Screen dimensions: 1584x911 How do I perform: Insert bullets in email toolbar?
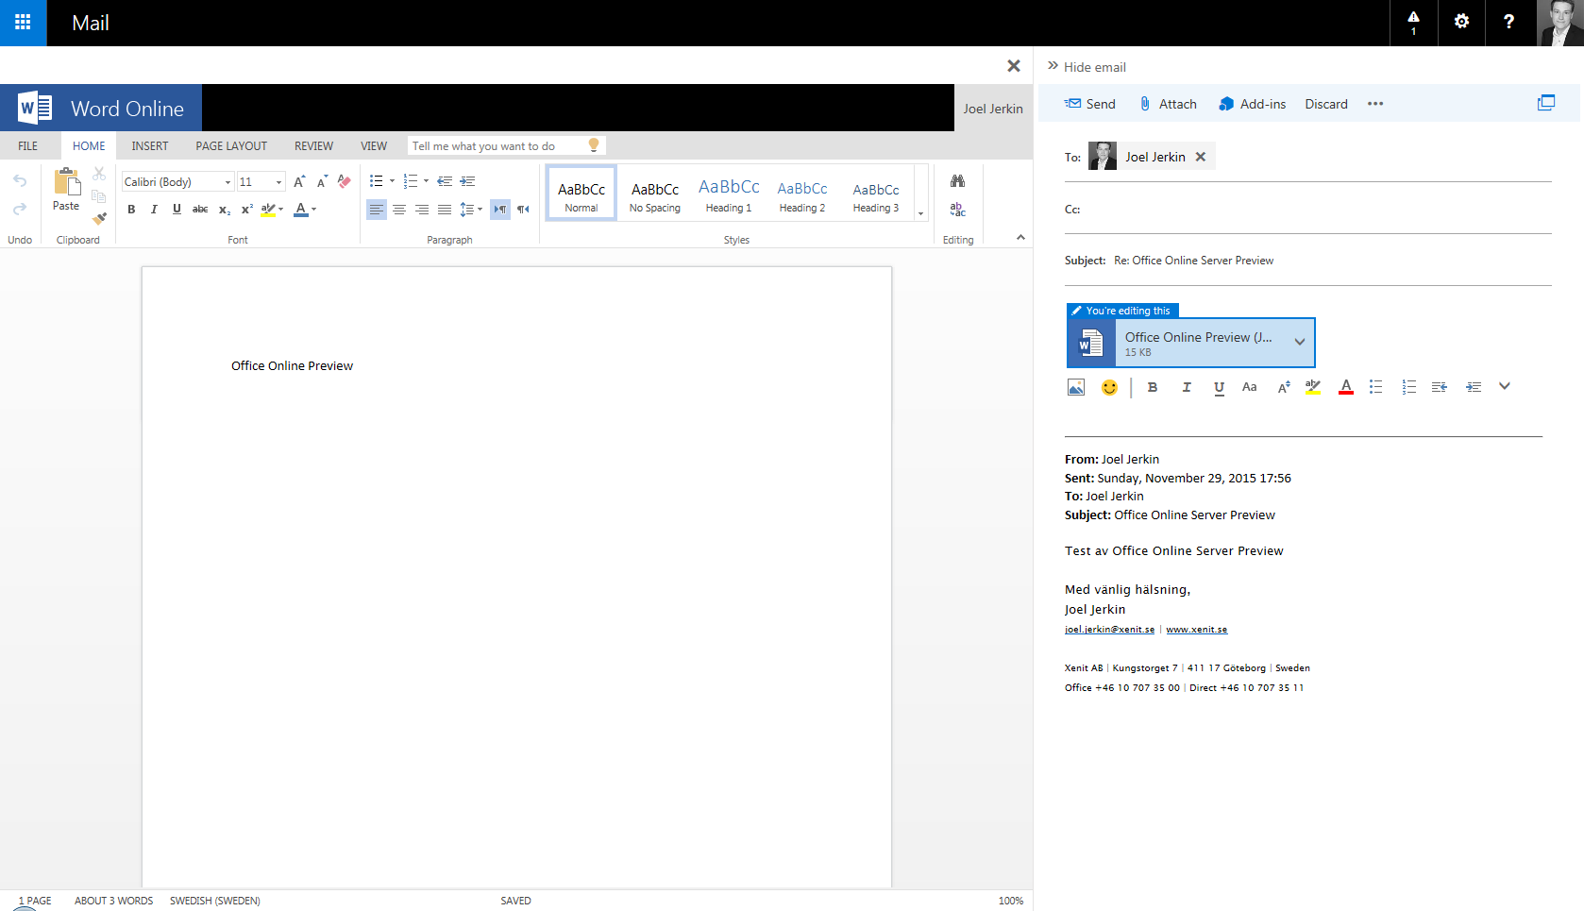1376,387
